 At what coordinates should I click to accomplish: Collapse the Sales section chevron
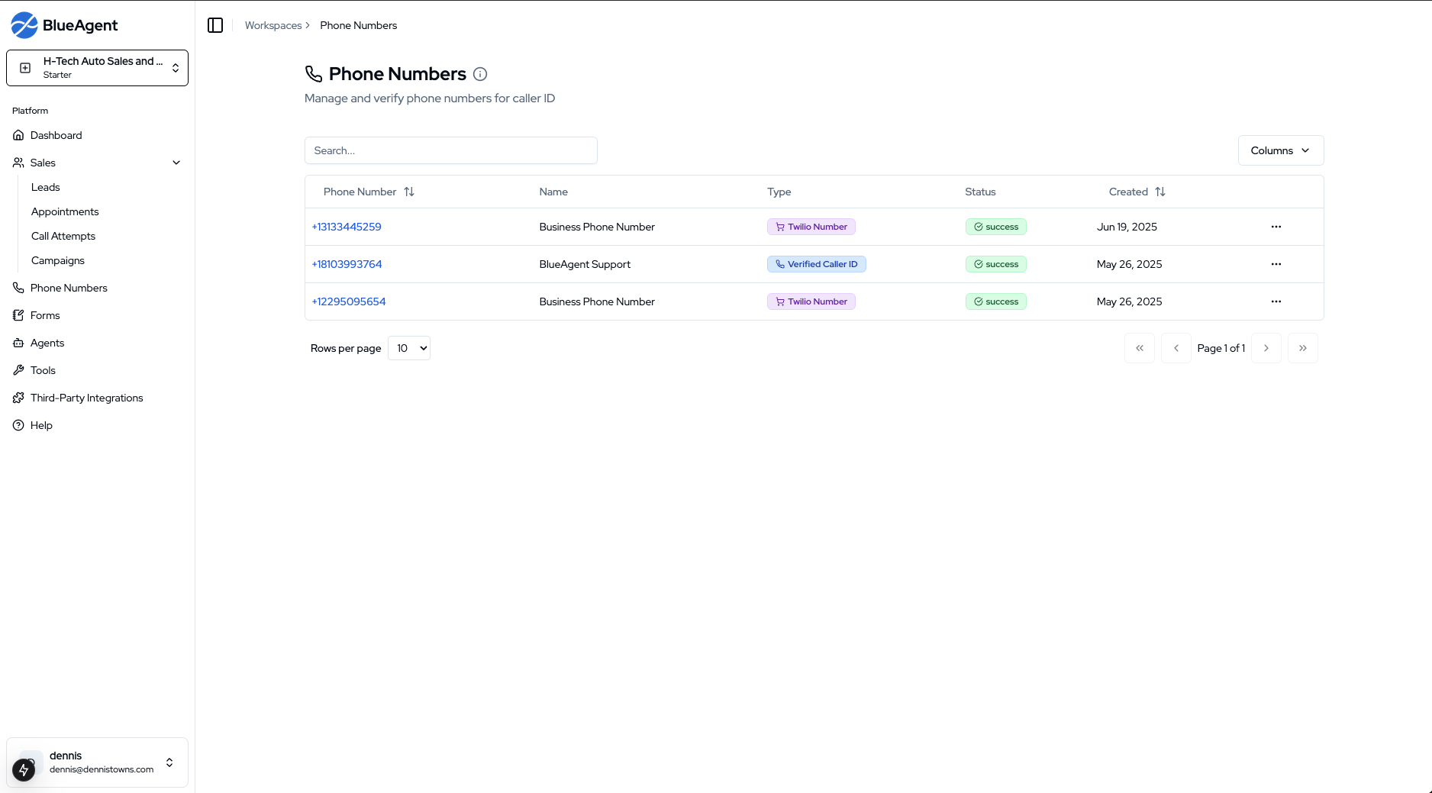coord(176,163)
